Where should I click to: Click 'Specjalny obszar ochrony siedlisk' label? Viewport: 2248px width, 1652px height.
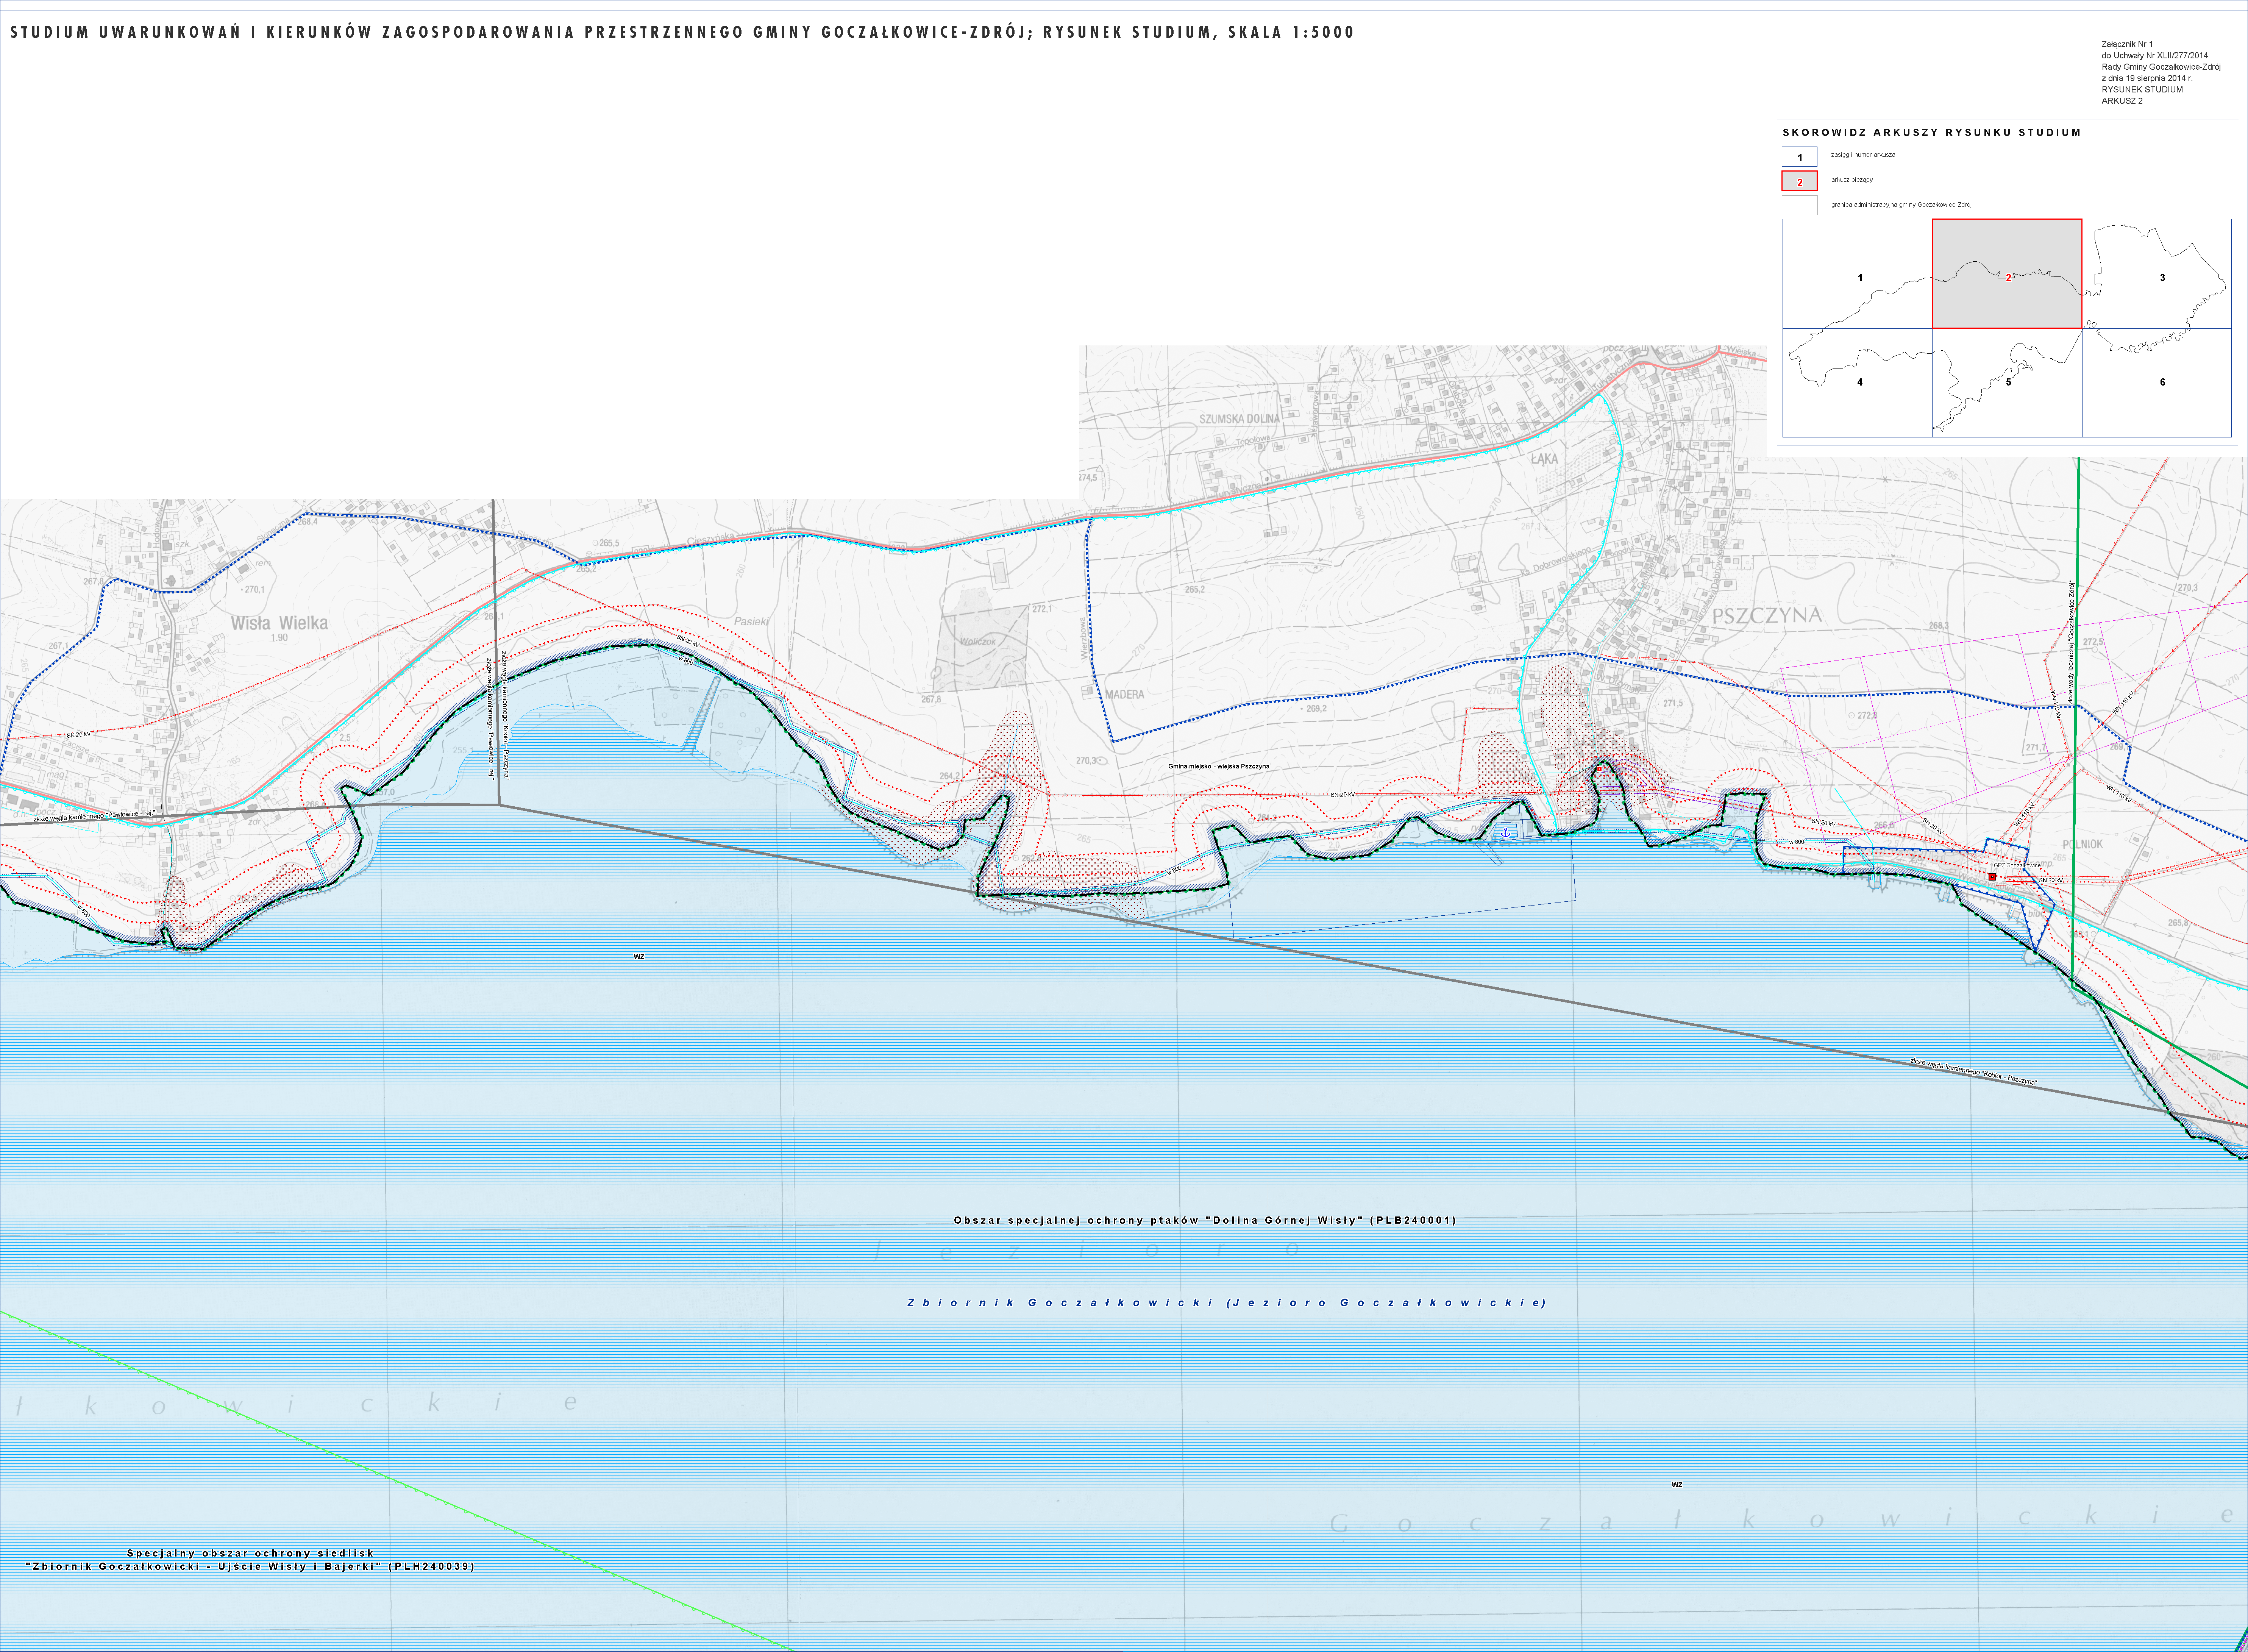pyautogui.click(x=250, y=1553)
